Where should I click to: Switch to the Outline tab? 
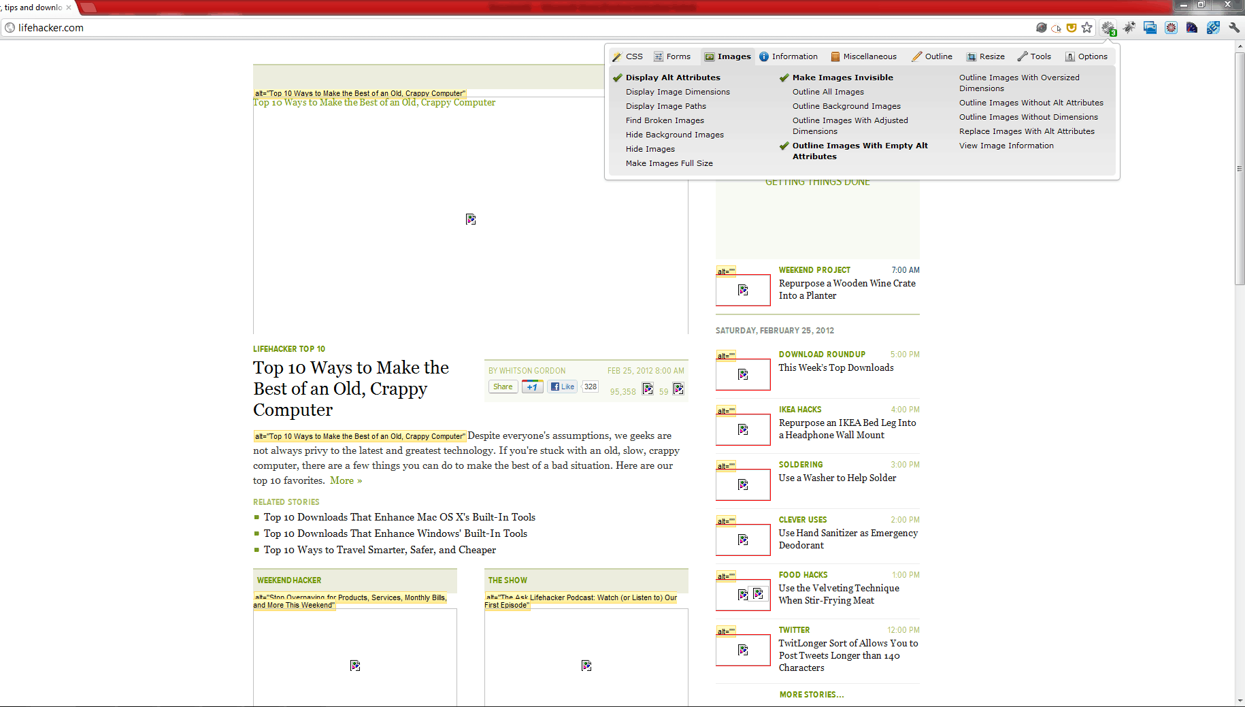932,56
